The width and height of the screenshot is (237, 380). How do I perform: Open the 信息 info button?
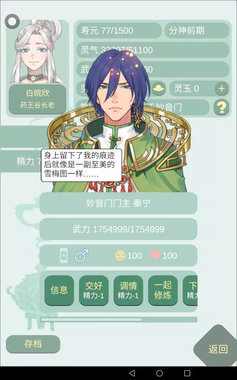click(x=59, y=290)
